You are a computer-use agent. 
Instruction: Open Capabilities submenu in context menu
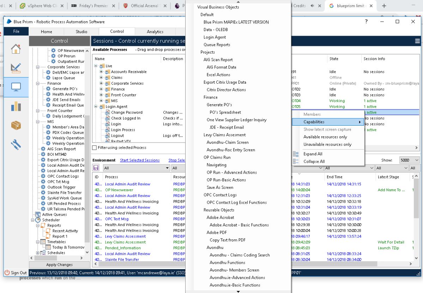tap(328, 122)
